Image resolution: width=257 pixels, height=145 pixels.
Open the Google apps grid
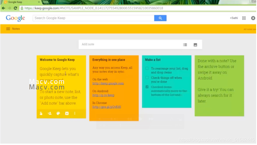[244, 18]
